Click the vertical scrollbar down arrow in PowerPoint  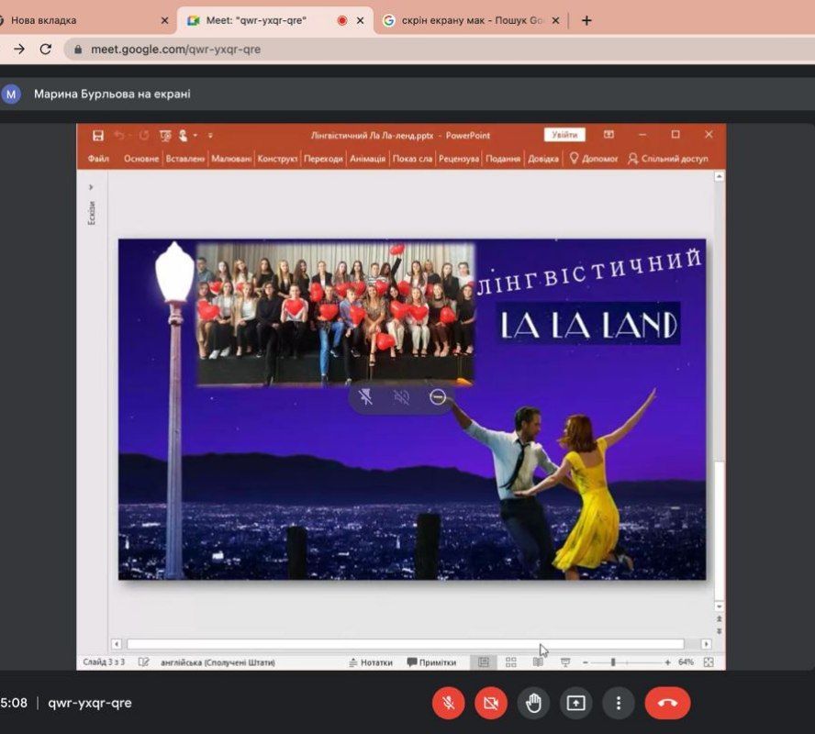coord(719,606)
